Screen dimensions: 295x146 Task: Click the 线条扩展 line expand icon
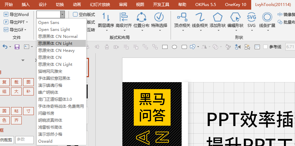(x=267, y=17)
